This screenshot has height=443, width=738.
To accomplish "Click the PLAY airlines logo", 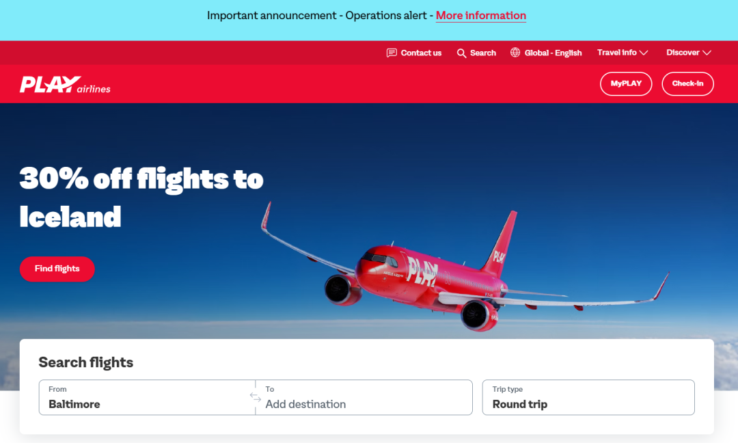I will pyautogui.click(x=65, y=85).
